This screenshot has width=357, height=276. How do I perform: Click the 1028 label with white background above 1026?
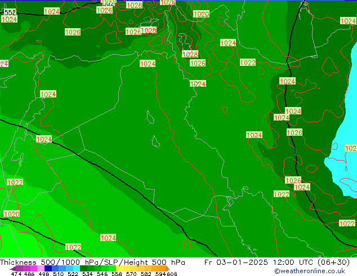point(190,54)
